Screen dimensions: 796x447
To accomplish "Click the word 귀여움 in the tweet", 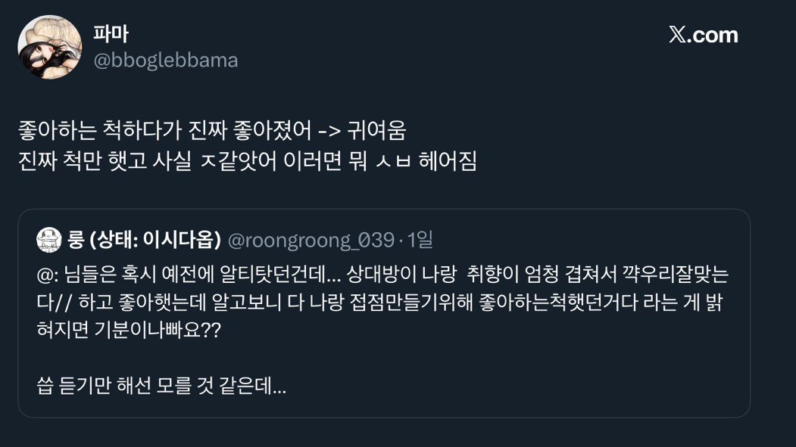I will click(376, 130).
